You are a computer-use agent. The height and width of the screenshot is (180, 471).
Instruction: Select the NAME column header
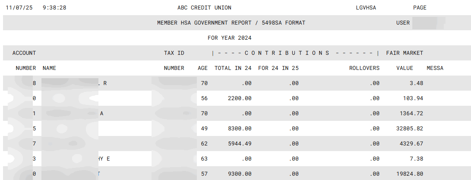point(49,68)
